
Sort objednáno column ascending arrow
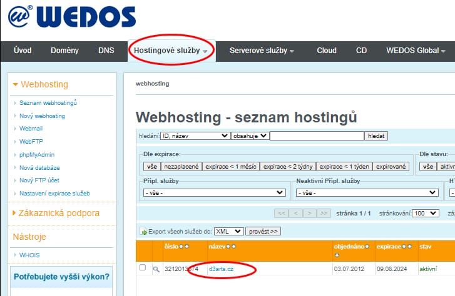(x=367, y=247)
